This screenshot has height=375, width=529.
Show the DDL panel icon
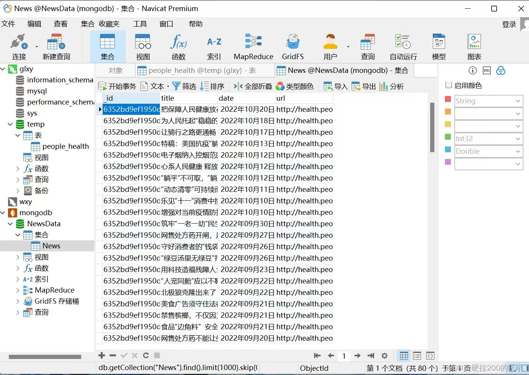click(x=487, y=71)
